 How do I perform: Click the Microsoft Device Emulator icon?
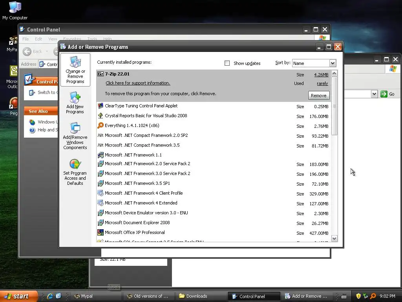(x=100, y=213)
